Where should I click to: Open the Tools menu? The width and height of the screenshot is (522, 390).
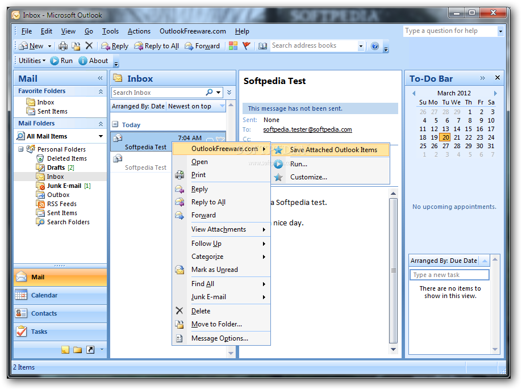pyautogui.click(x=110, y=31)
